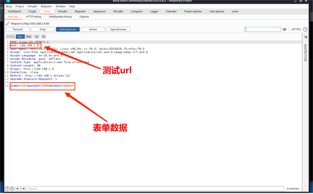Click the Upgrade-Insecure-Requests header

(x=33, y=79)
